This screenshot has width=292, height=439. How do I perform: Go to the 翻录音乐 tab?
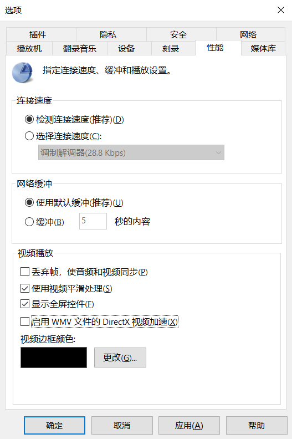pyautogui.click(x=80, y=48)
